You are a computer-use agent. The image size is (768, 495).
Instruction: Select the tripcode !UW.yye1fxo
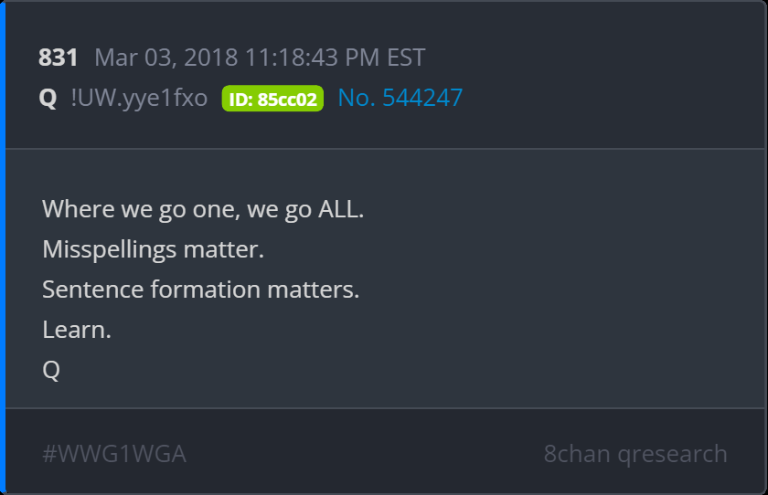(x=139, y=98)
